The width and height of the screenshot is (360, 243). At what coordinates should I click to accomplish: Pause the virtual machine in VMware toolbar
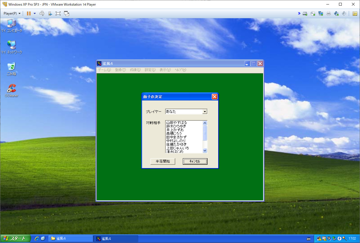(x=29, y=13)
